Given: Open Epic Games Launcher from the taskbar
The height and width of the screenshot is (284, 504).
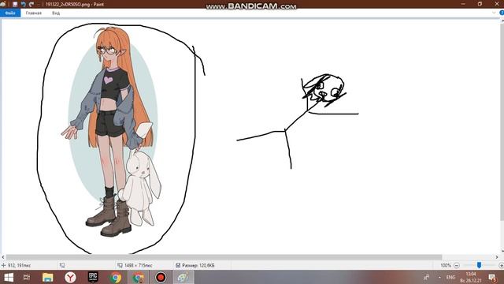Looking at the screenshot, I should (x=93, y=277).
